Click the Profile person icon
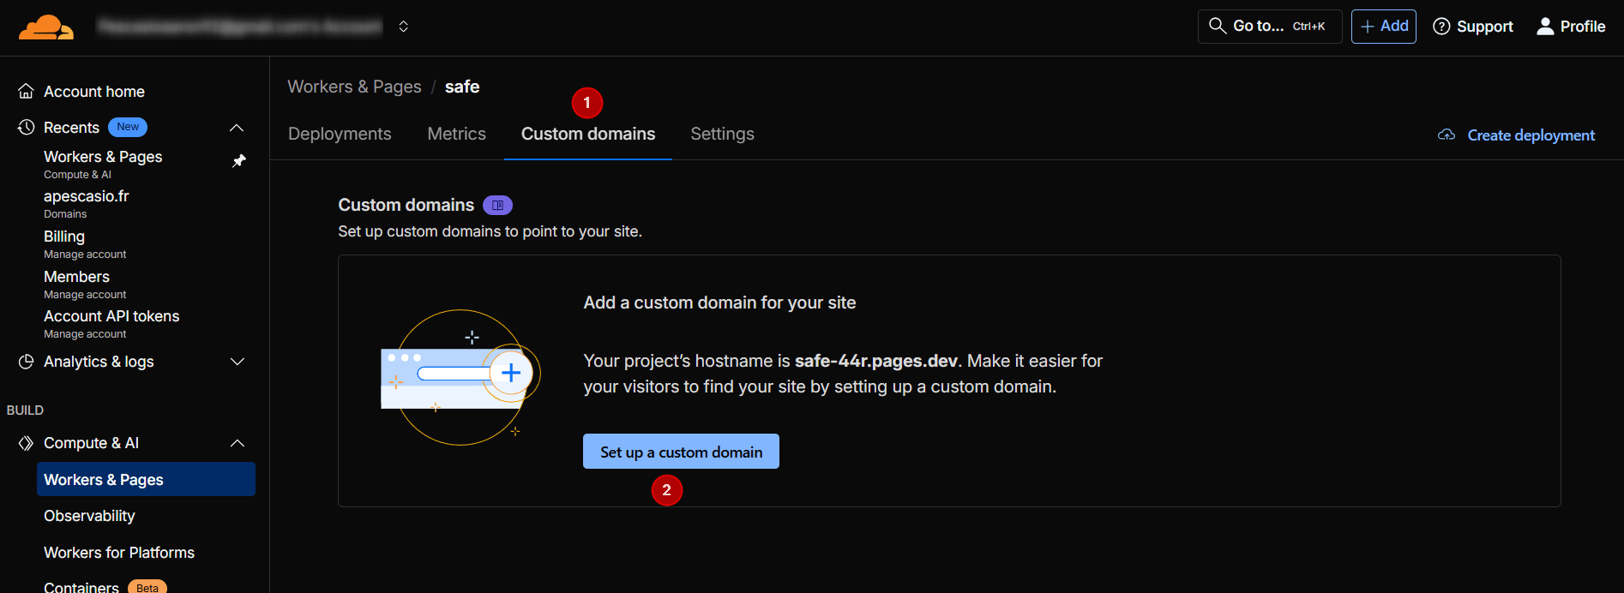 coord(1545,27)
